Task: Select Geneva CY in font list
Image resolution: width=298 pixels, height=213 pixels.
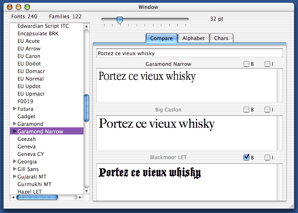Action: tap(31, 154)
